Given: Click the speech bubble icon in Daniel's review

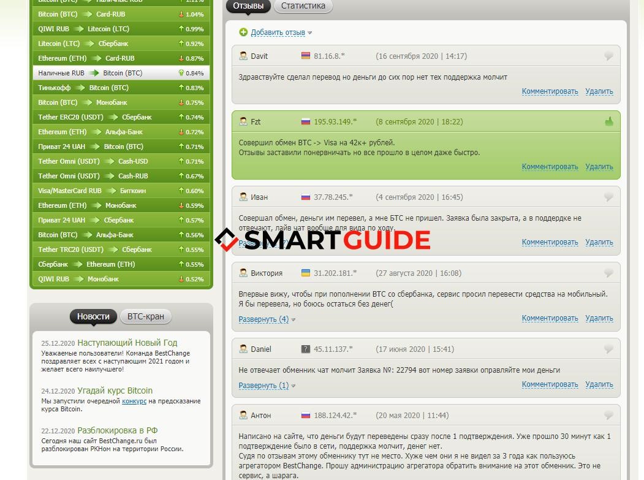Looking at the screenshot, I should [x=608, y=349].
